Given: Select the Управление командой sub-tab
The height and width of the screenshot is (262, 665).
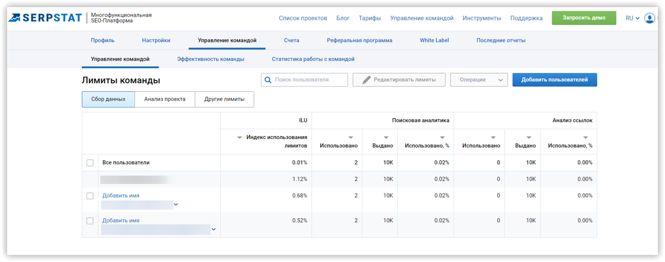Looking at the screenshot, I should tap(120, 59).
